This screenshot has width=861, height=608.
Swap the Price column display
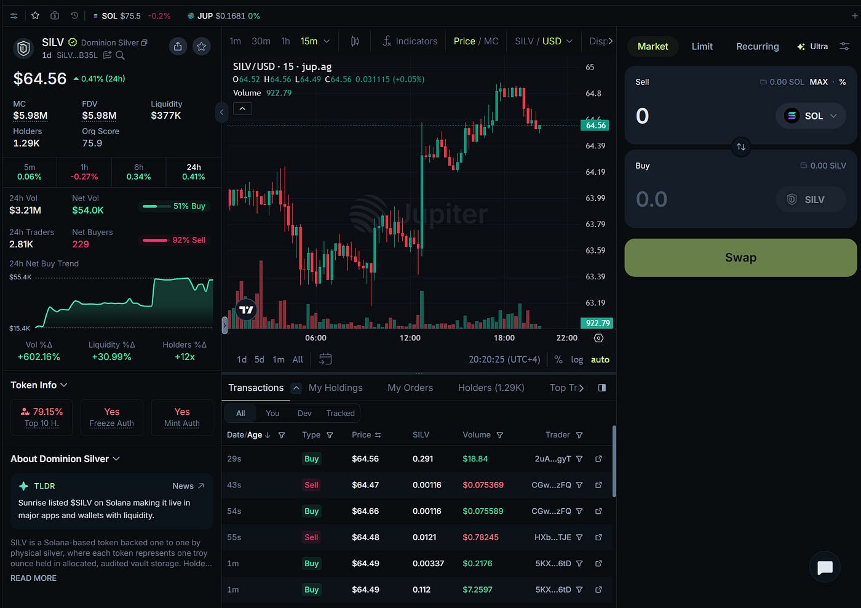click(x=378, y=435)
